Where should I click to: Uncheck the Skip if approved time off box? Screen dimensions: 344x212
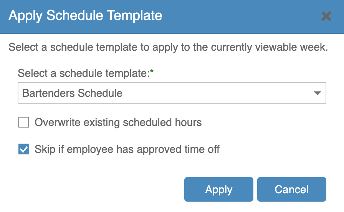24,149
